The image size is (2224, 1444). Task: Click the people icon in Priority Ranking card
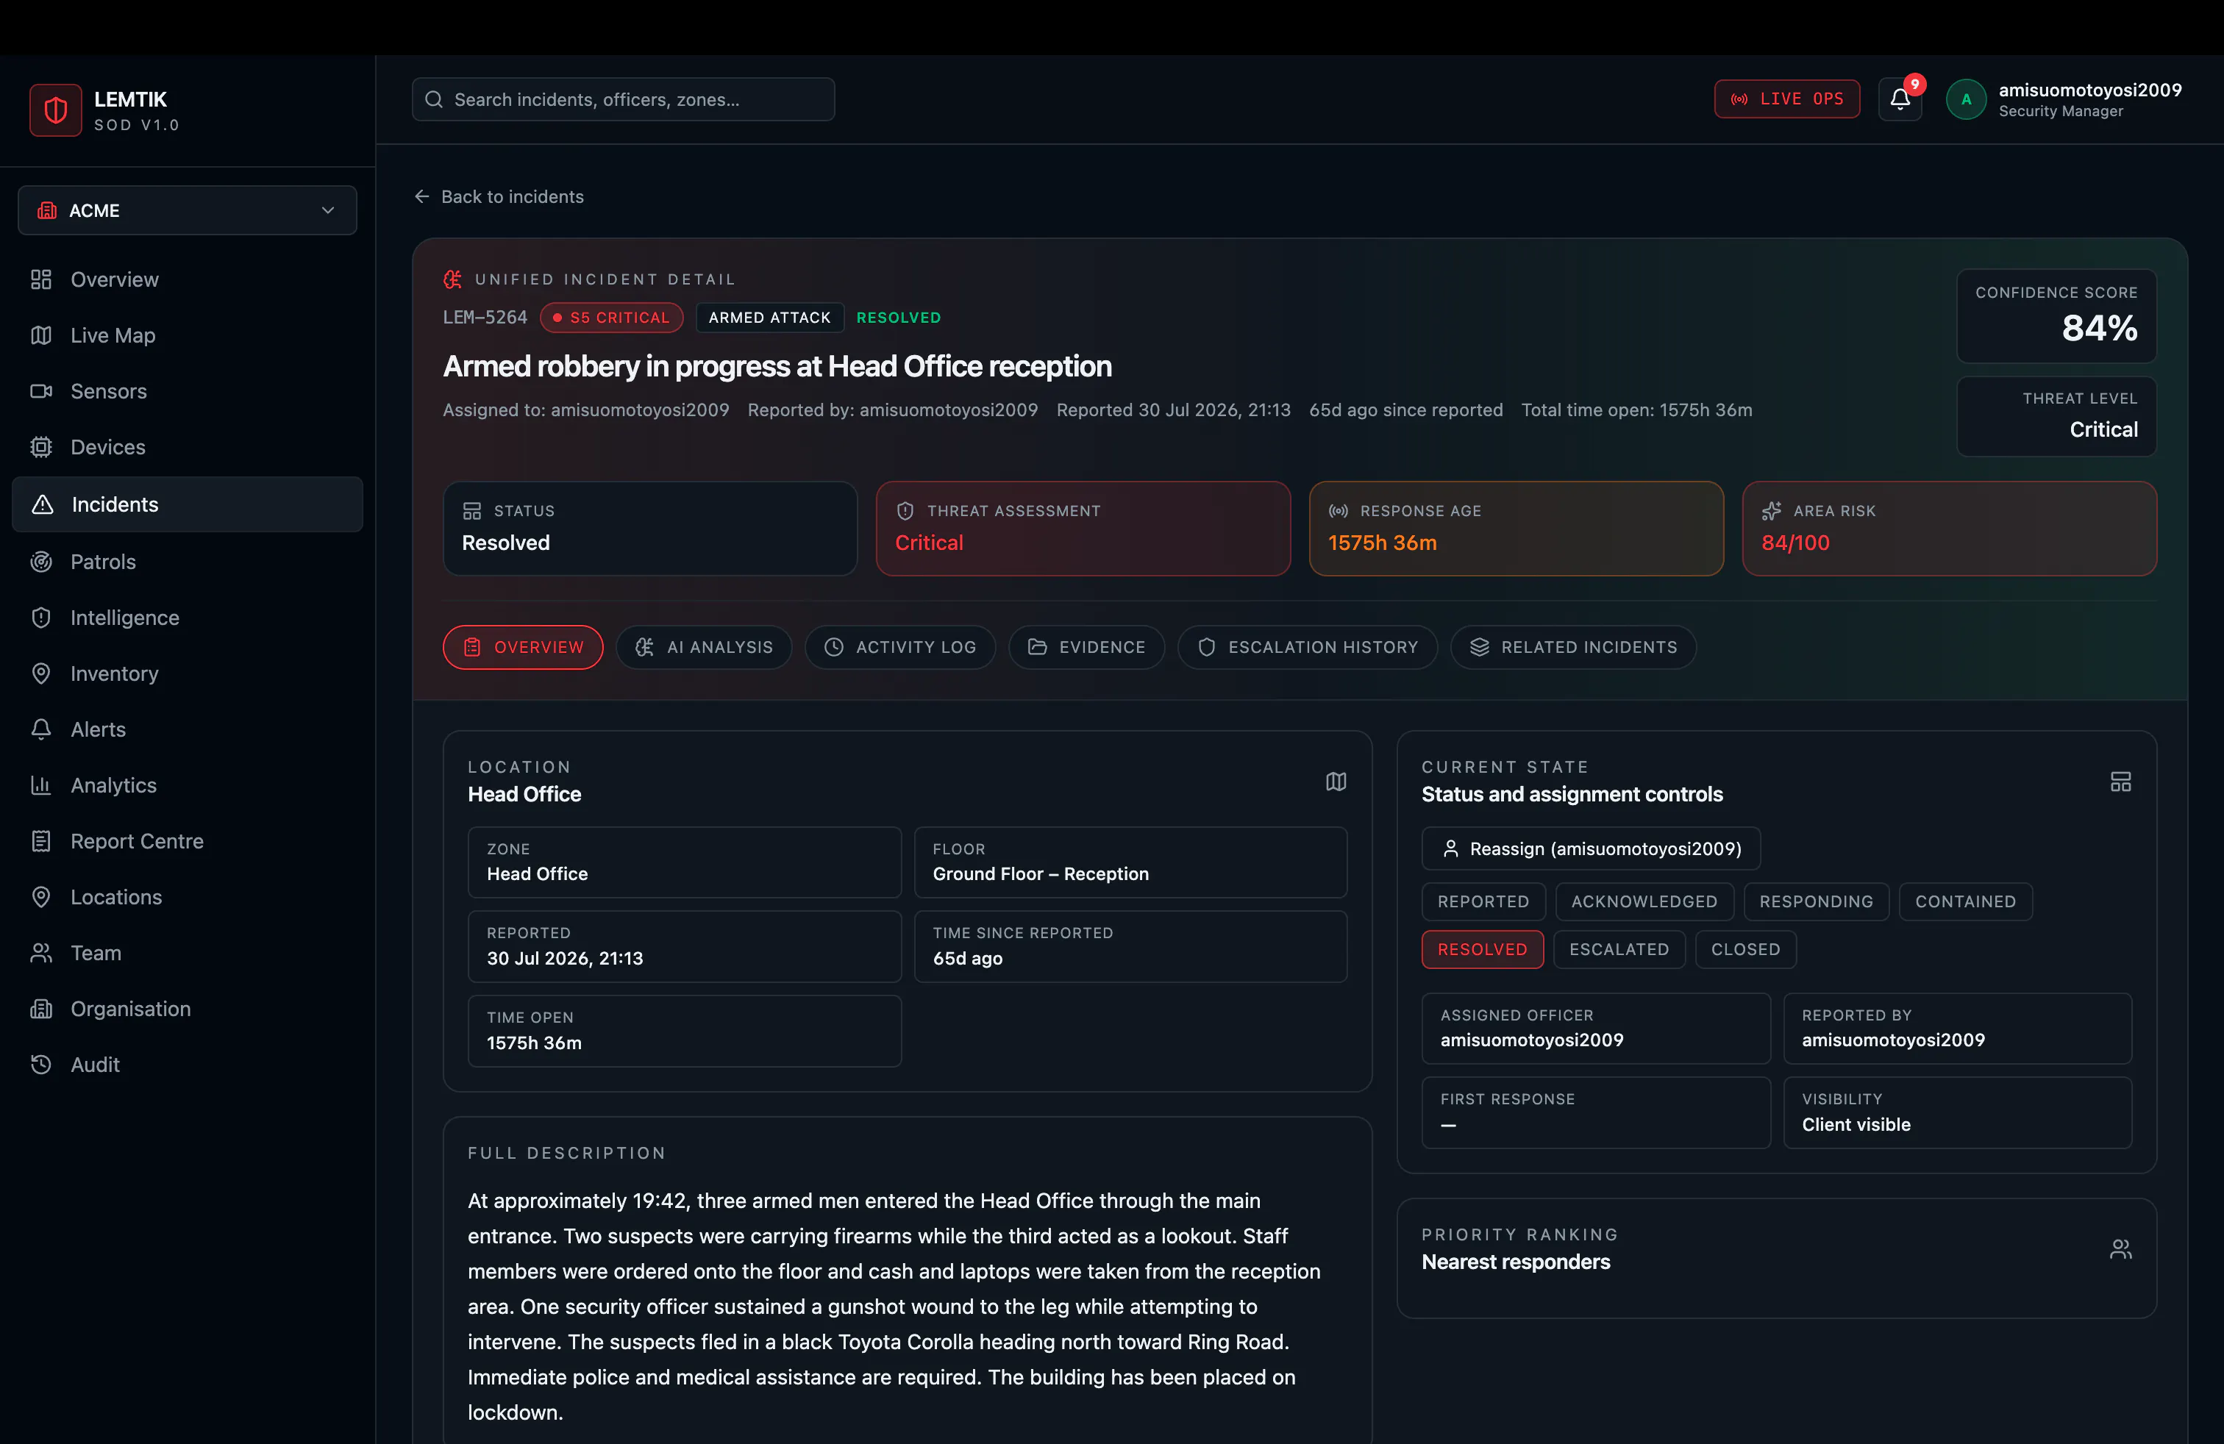click(2121, 1248)
